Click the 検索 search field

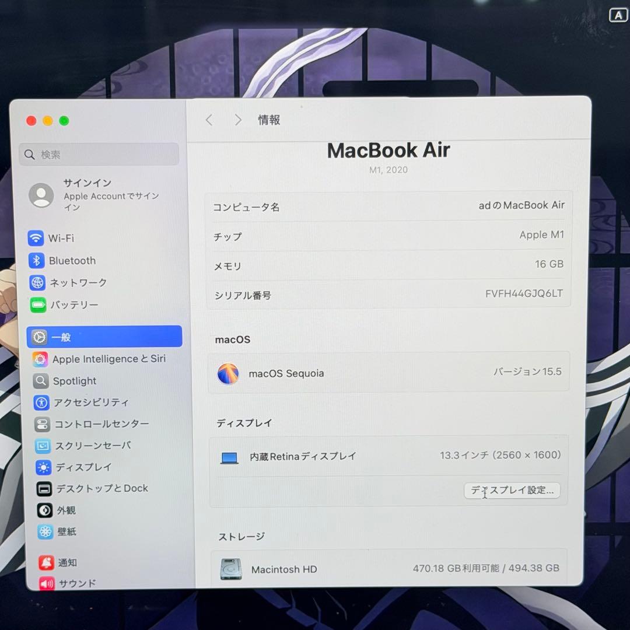pyautogui.click(x=98, y=154)
